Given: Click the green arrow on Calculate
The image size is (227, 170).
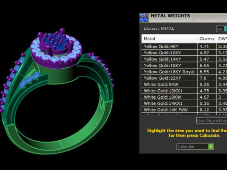Looking at the screenshot, I should (x=210, y=146).
